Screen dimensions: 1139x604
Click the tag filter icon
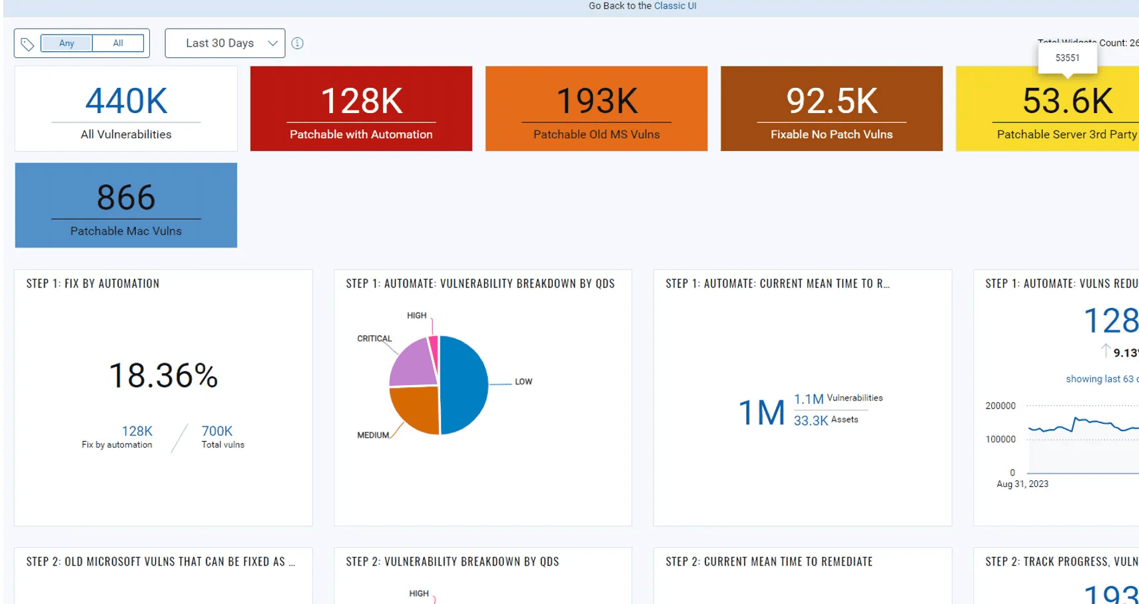coord(27,44)
